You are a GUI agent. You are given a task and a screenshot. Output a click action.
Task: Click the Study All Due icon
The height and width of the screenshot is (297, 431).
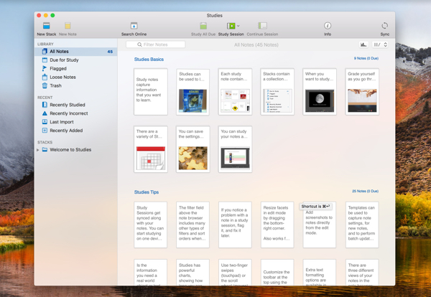click(203, 26)
